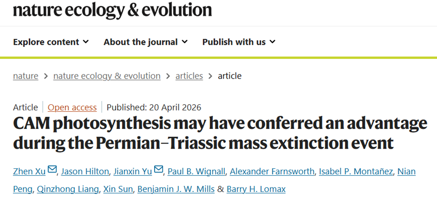Open author Jason Hilton's profile link
437x198 pixels.
point(85,172)
